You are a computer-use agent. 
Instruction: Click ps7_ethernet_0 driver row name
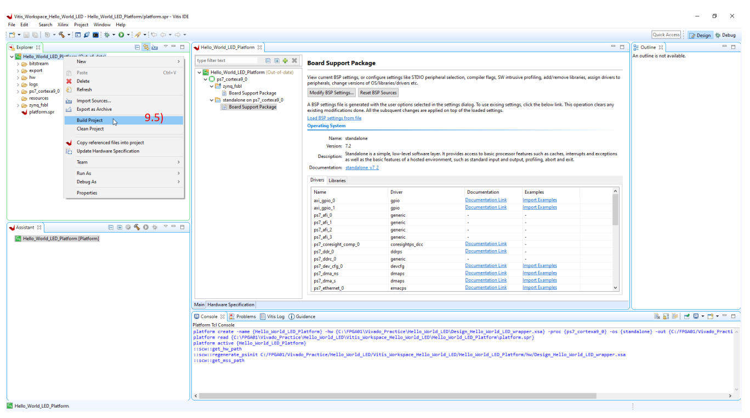pyautogui.click(x=329, y=288)
